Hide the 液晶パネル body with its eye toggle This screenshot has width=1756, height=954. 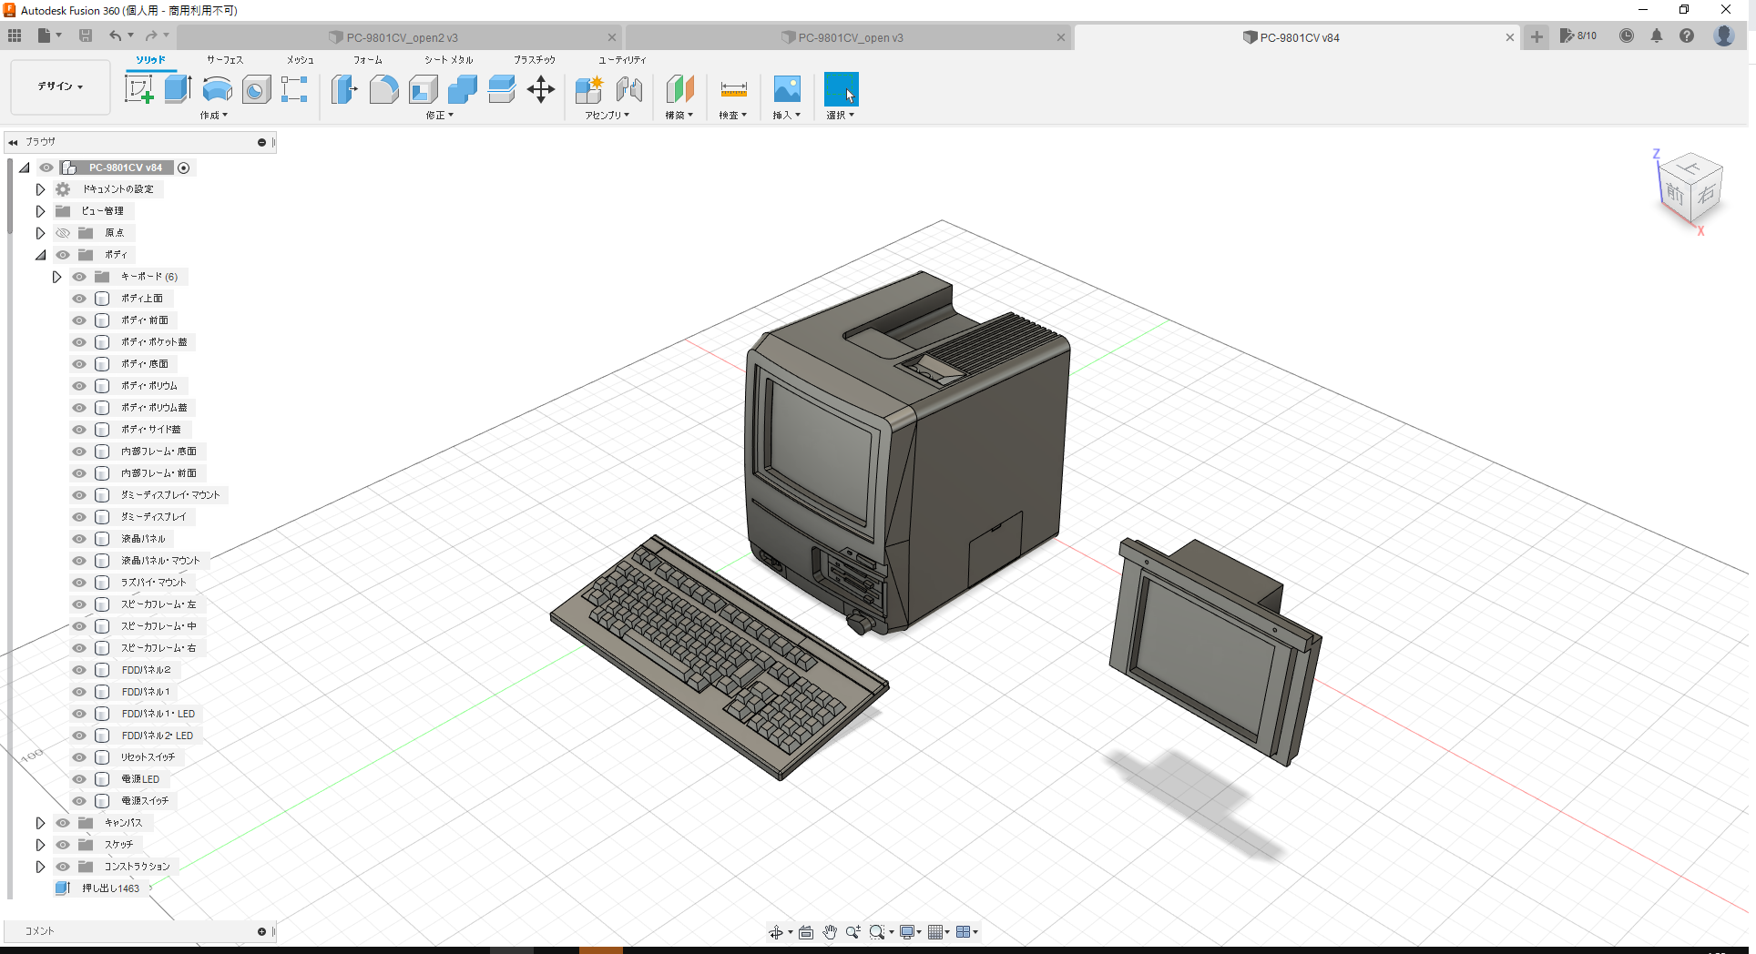[78, 538]
